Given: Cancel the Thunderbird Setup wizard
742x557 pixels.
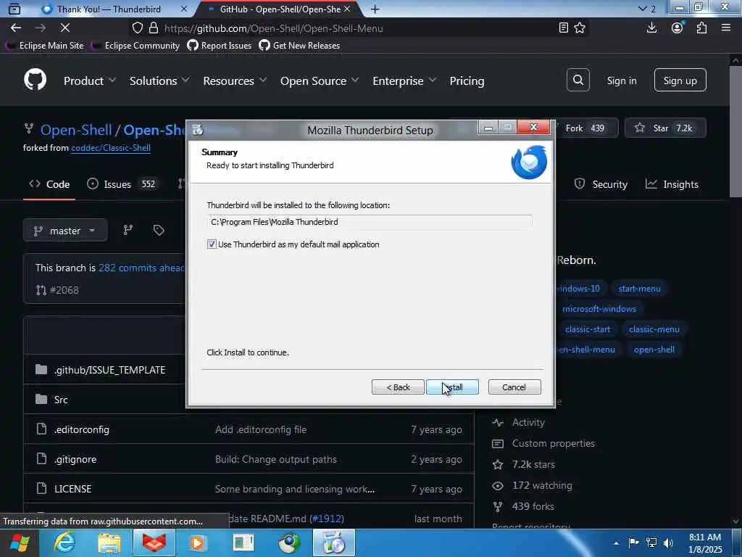Looking at the screenshot, I should pos(514,387).
